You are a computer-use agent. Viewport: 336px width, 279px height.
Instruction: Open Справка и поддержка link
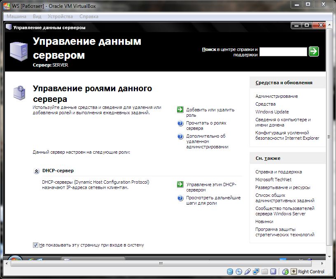(279, 172)
